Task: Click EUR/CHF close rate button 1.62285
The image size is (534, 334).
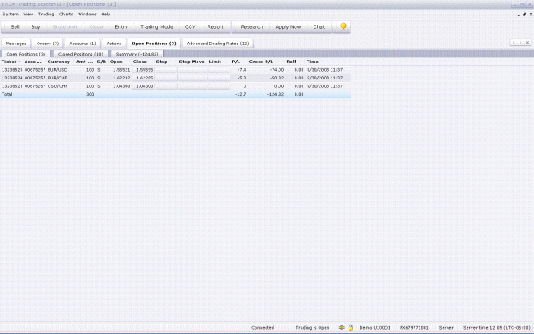Action: click(x=144, y=78)
